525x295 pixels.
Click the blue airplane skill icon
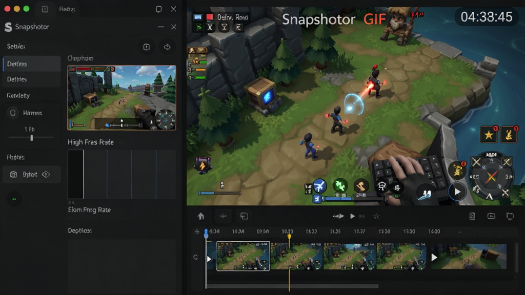[319, 186]
